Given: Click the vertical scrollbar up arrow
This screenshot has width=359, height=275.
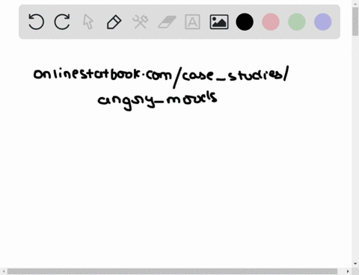Looking at the screenshot, I should [x=355, y=3].
